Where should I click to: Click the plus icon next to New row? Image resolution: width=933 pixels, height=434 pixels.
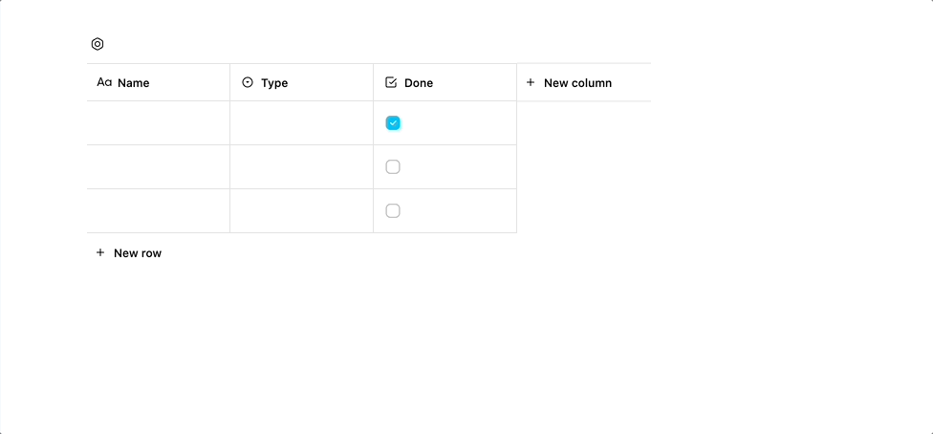tap(100, 252)
